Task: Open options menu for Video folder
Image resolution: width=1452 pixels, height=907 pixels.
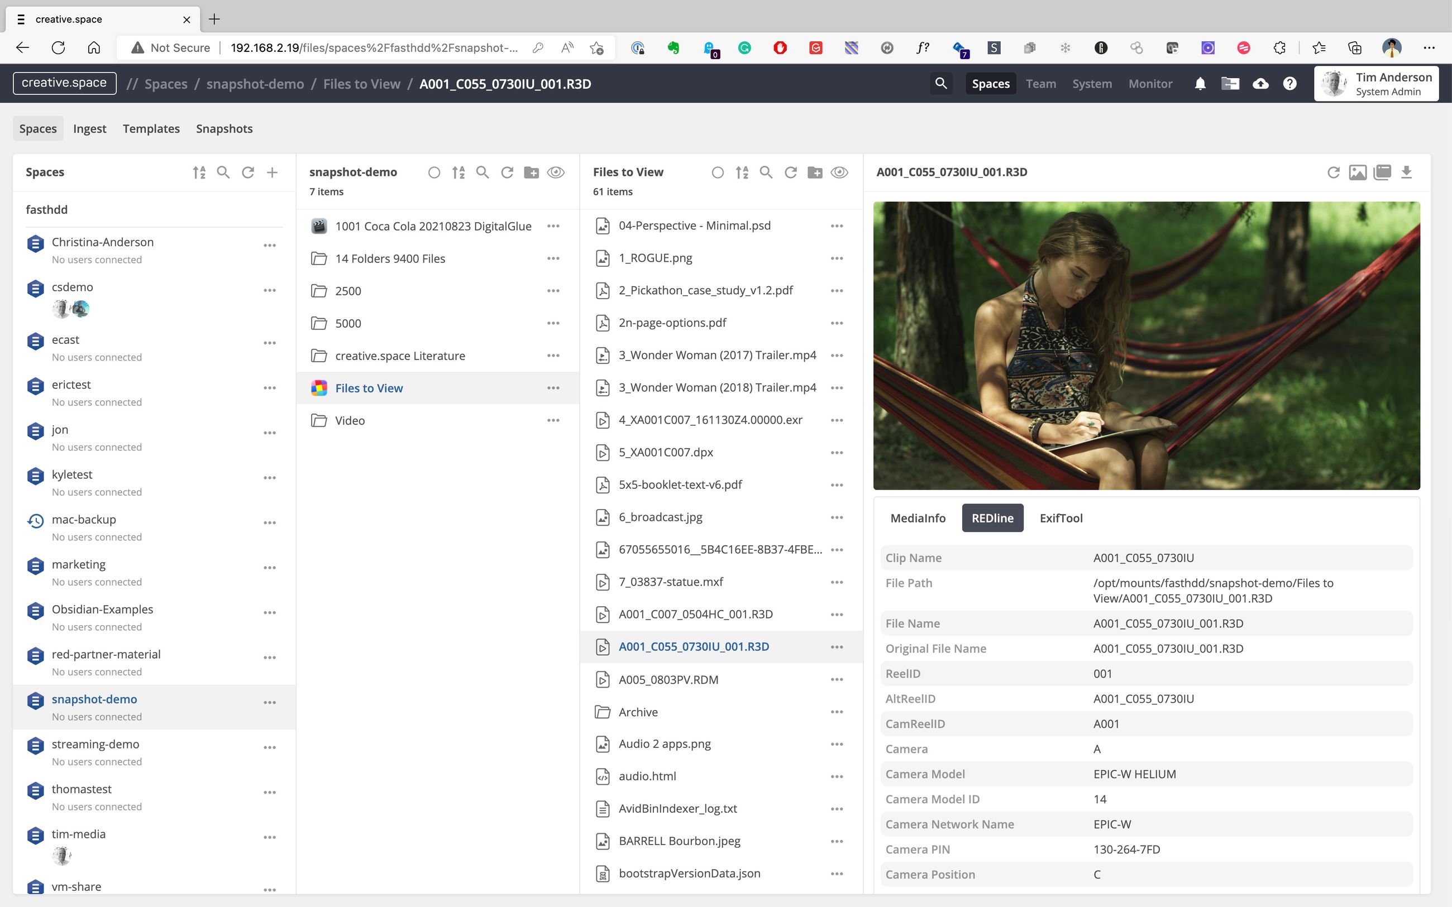Action: point(553,420)
